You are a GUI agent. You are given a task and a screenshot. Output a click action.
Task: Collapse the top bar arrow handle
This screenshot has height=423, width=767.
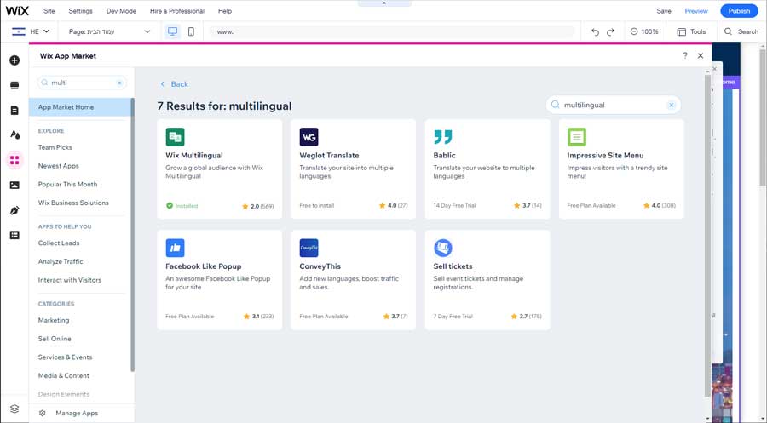(x=384, y=3)
